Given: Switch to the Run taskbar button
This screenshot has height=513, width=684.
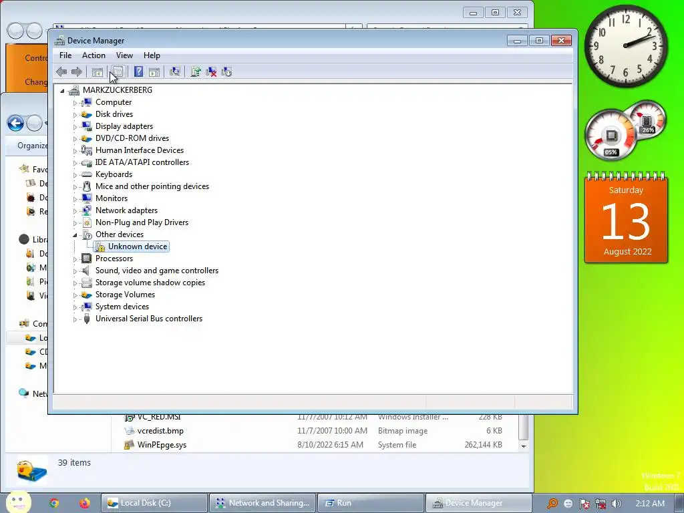Looking at the screenshot, I should click(x=371, y=503).
